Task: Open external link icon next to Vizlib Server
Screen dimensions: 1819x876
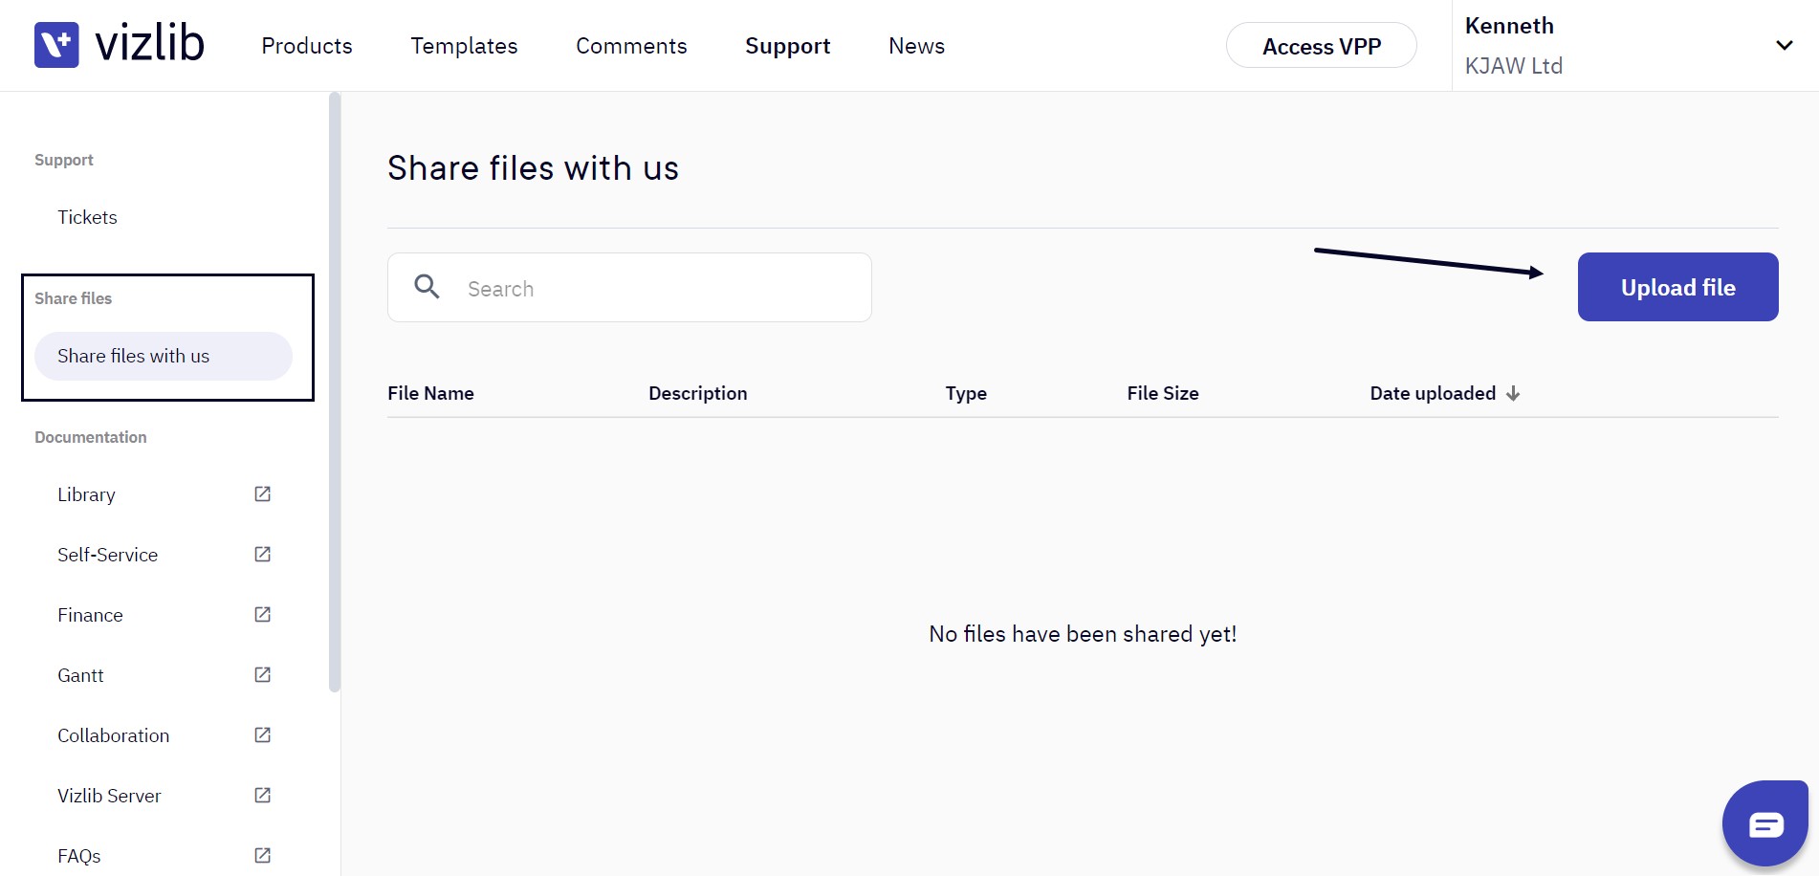Action: (x=262, y=795)
